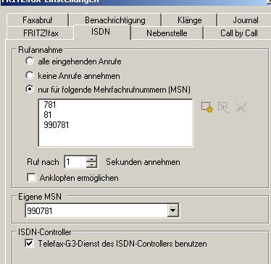Decrease seconds with spinner down arrow
271x264 pixels.
(91, 165)
